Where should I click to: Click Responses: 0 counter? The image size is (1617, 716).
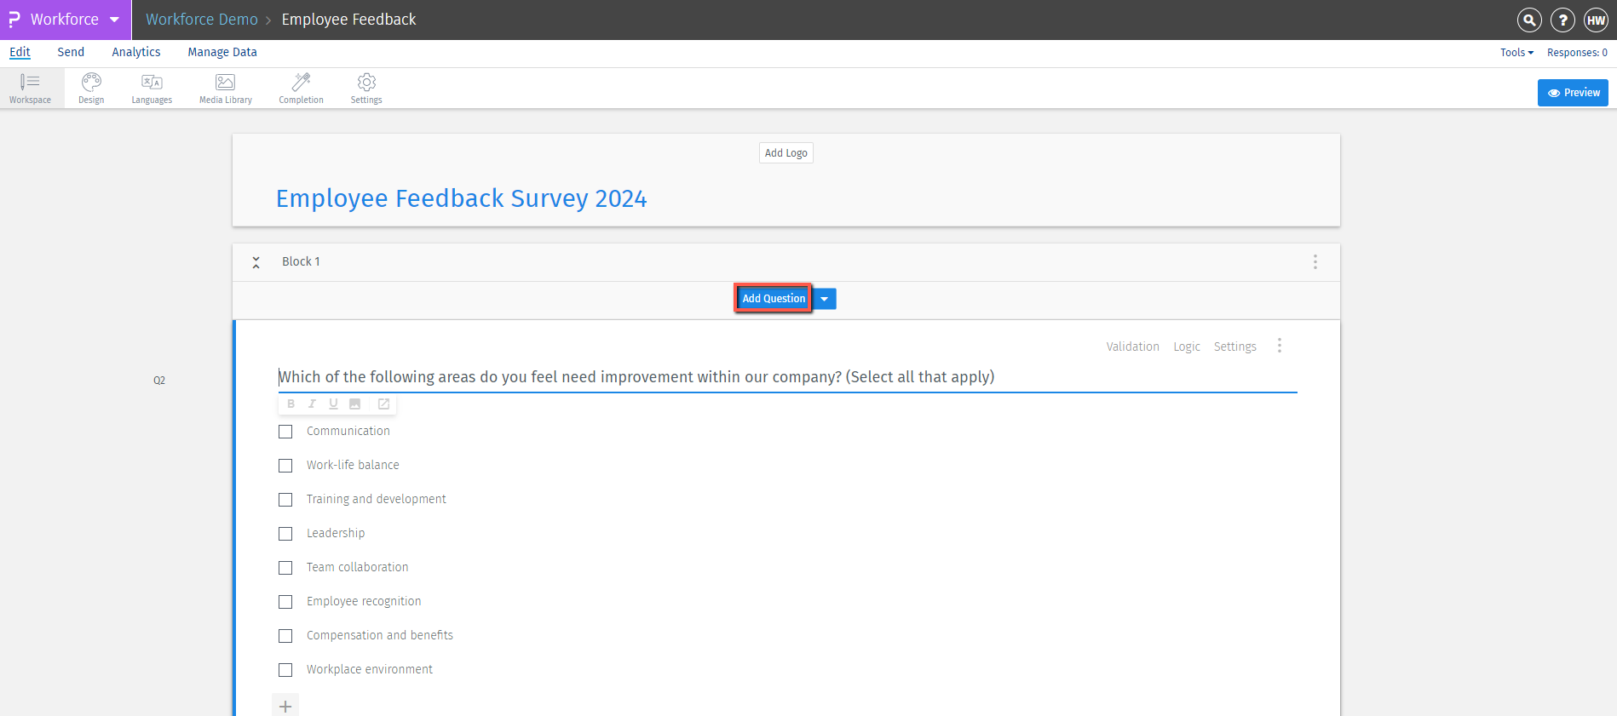pos(1577,53)
